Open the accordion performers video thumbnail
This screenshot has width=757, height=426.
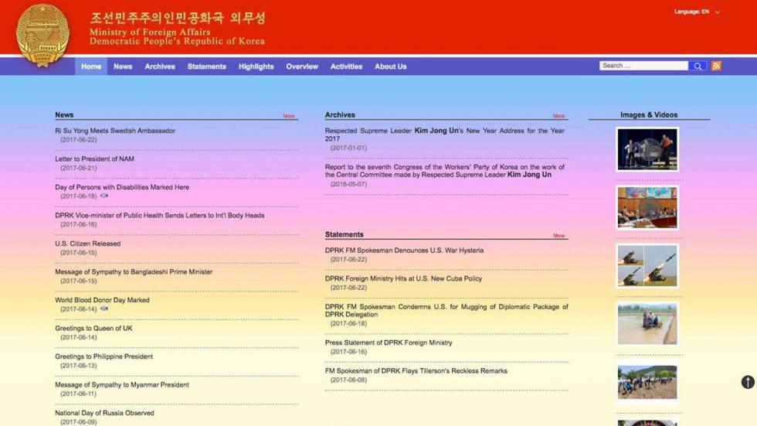(647, 149)
